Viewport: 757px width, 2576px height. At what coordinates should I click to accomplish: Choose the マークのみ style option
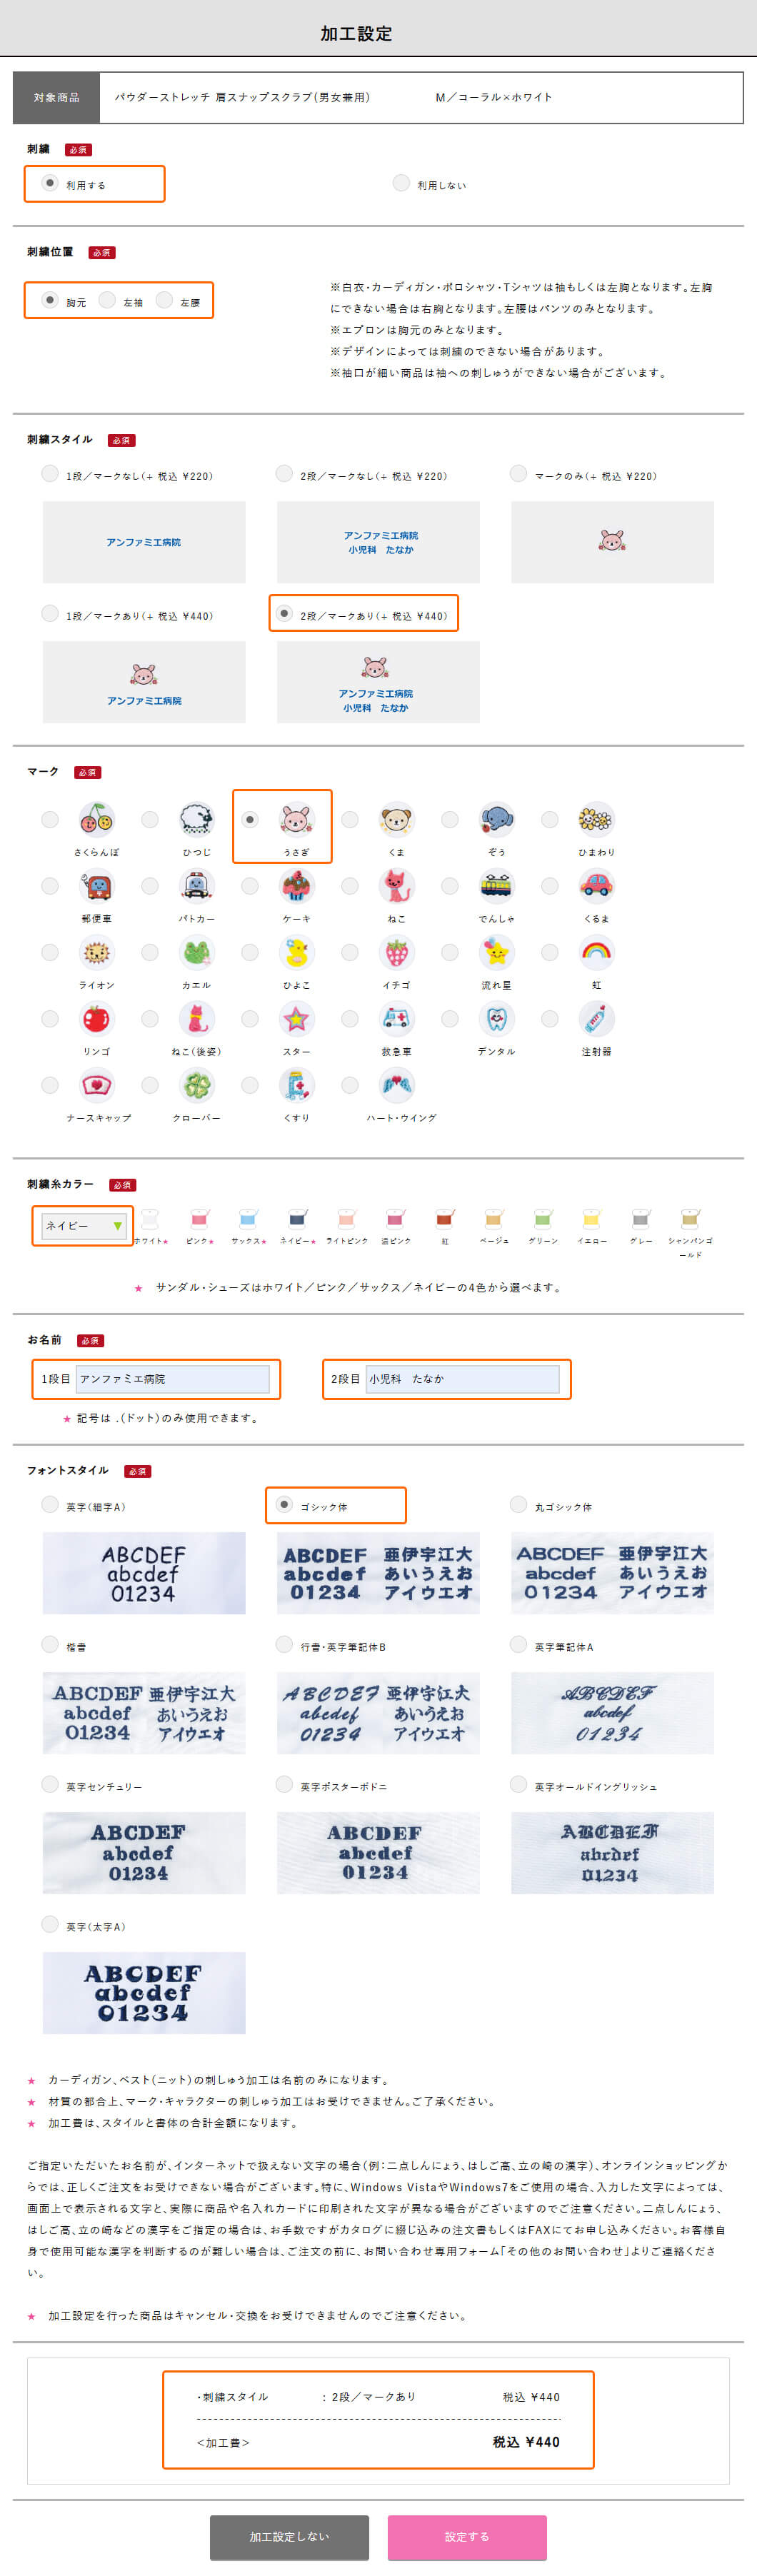tap(518, 474)
